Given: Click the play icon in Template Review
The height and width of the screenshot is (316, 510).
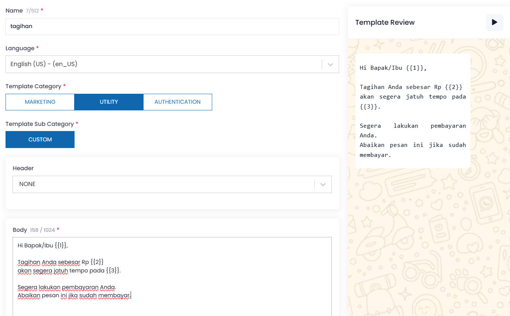Looking at the screenshot, I should (495, 23).
